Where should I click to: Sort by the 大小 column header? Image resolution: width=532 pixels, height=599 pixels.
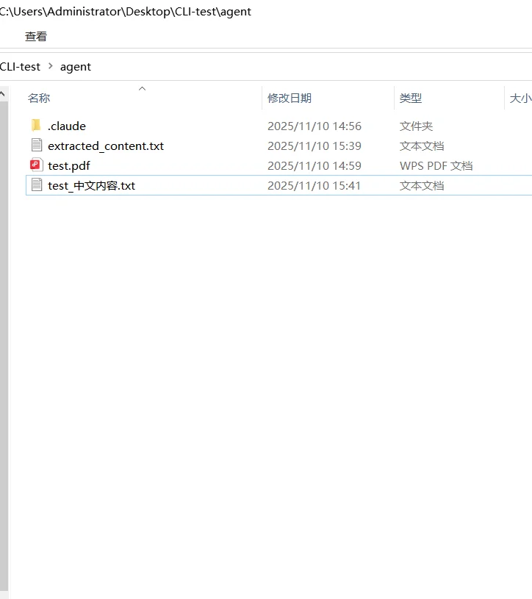click(x=520, y=98)
